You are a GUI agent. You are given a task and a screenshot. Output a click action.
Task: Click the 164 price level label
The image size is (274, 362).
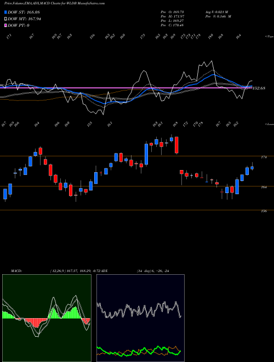click(x=264, y=187)
